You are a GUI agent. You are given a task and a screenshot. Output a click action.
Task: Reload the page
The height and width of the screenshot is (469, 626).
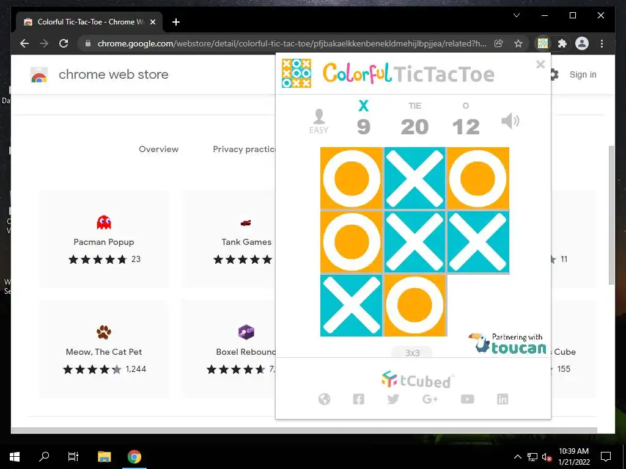[64, 43]
